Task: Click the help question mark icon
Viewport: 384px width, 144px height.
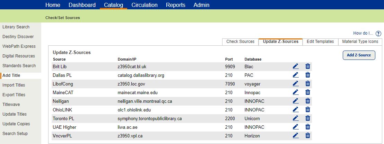Action: click(x=378, y=34)
